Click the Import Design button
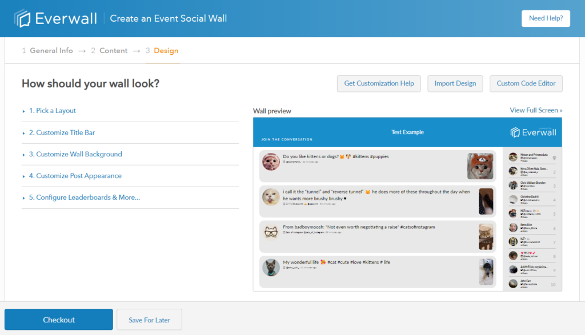This screenshot has width=585, height=335. 455,83
